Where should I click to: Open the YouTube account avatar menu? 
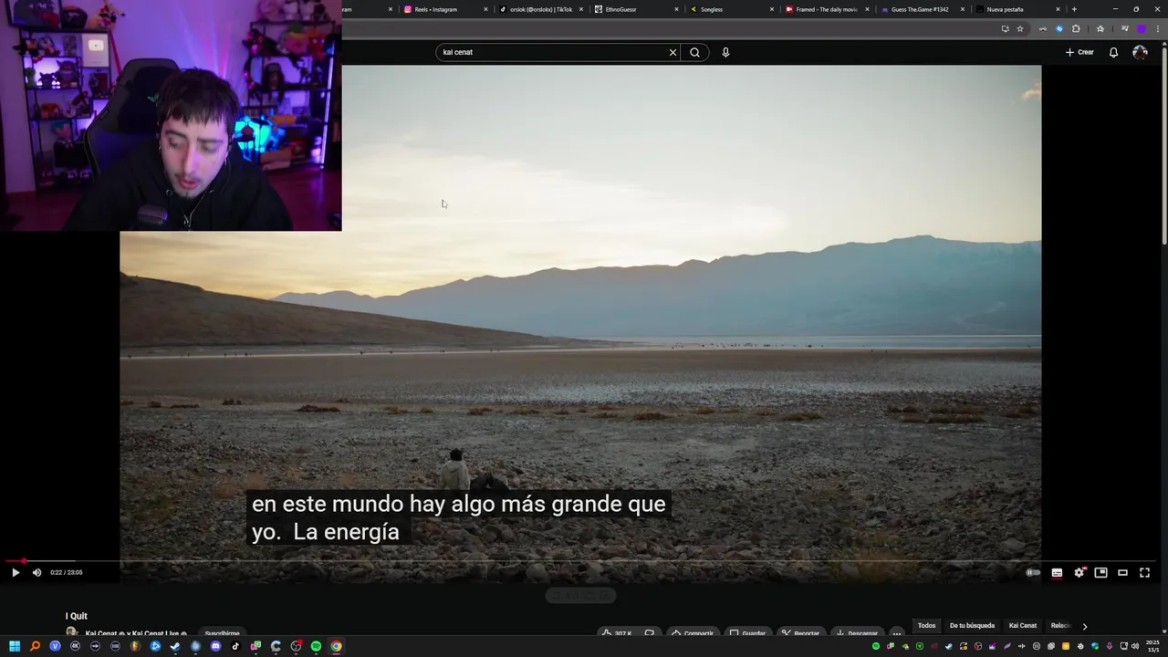coord(1140,52)
